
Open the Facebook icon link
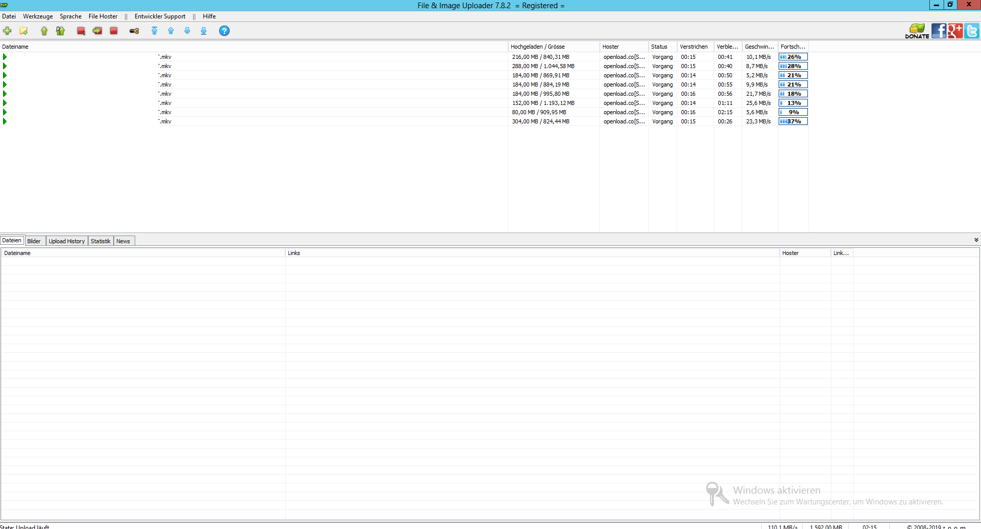point(938,31)
